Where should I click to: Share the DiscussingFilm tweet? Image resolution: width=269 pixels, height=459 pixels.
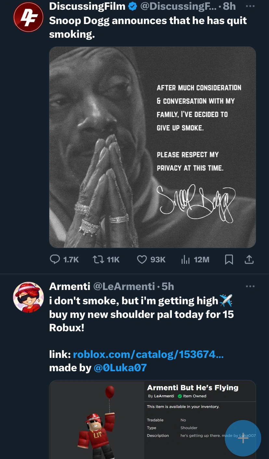pos(249,259)
